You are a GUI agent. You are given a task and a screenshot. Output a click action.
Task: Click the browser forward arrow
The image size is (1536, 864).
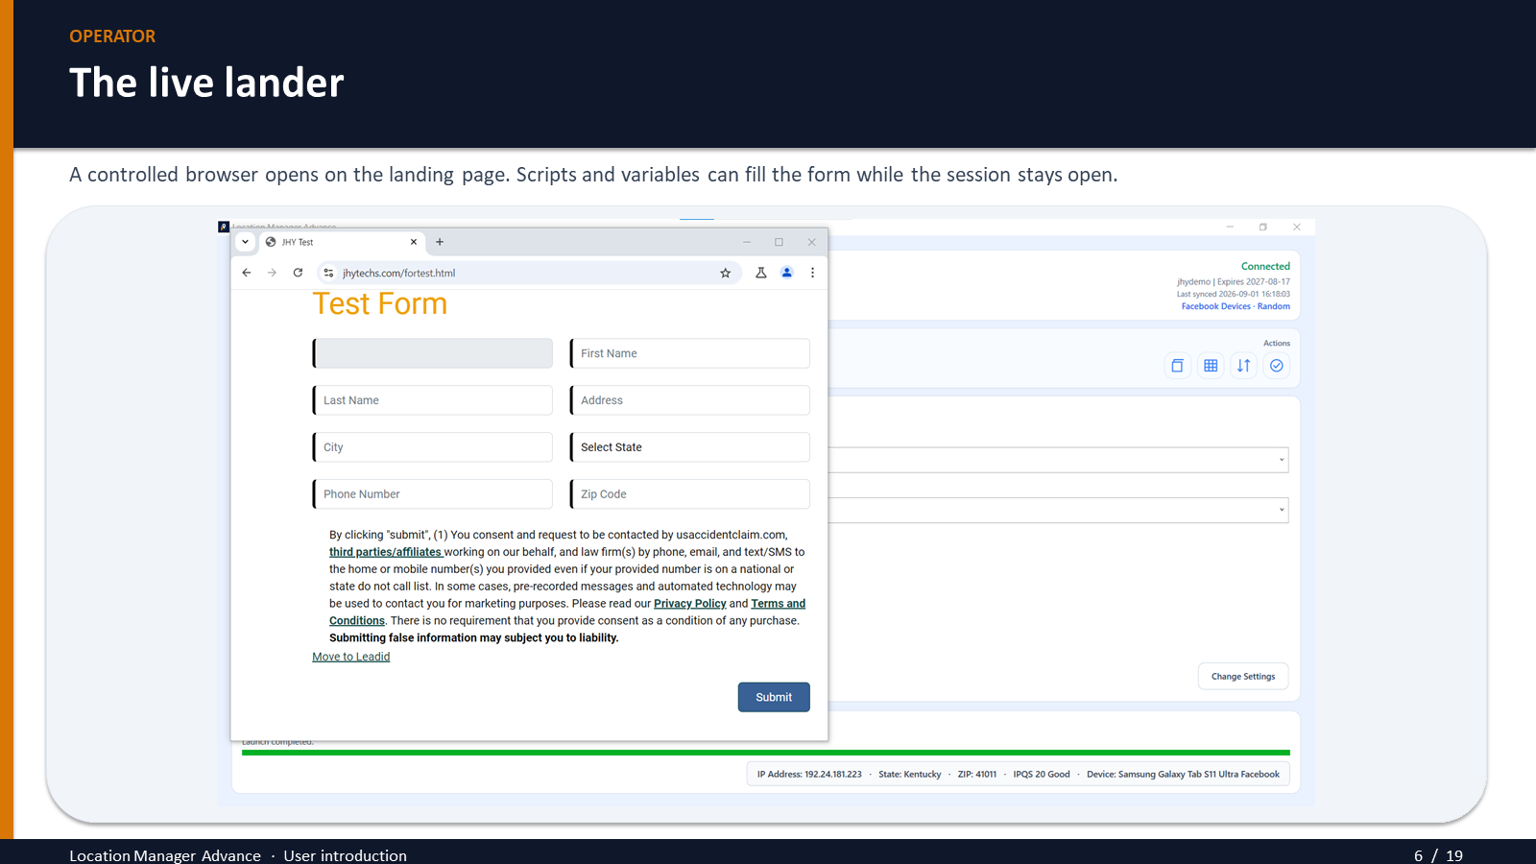coord(272,273)
